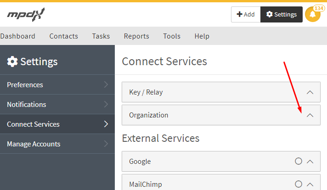Click the MailChimp status circle icon
This screenshot has height=190, width=327.
[x=299, y=184]
